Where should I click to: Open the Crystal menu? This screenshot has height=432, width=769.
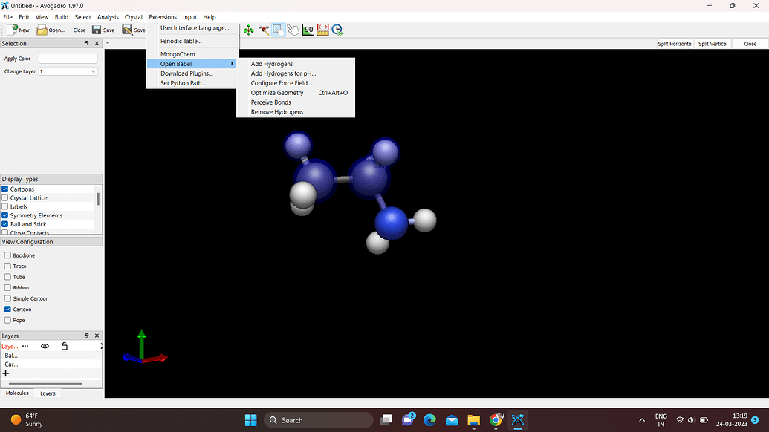tap(134, 17)
